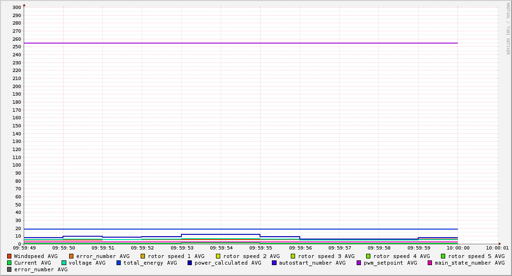Select the rotor speed 1 AVG swatch
This screenshot has height=276, width=512.
coord(143,256)
